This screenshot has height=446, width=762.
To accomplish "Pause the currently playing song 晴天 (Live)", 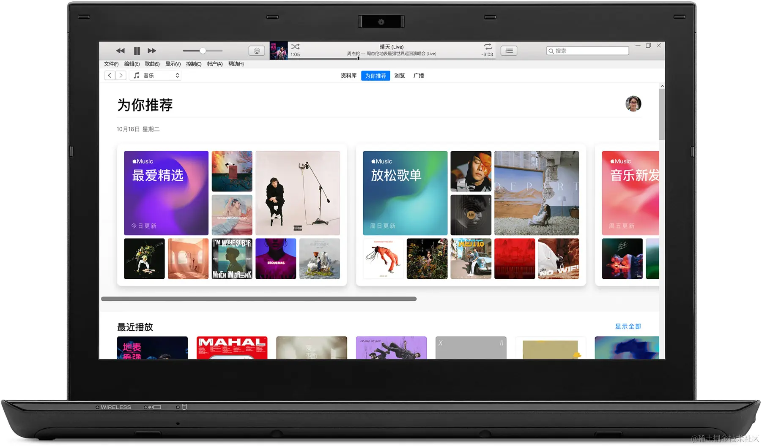I will coord(136,51).
